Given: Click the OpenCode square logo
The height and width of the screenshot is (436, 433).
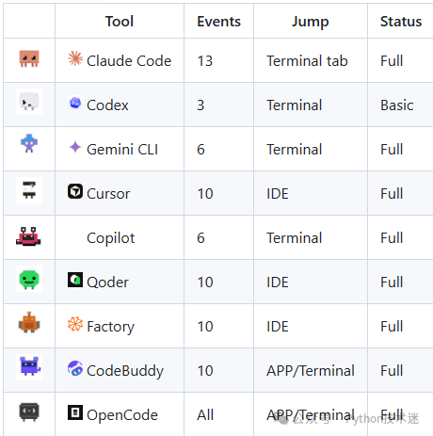Looking at the screenshot, I should (x=75, y=412).
